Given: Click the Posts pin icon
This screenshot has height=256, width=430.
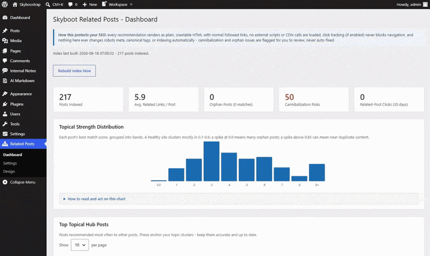Looking at the screenshot, I should pos(5,31).
